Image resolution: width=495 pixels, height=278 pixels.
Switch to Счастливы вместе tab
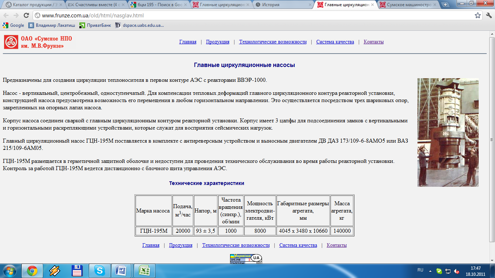coord(96,5)
